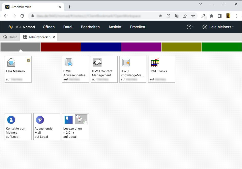Open the Öffnen menu
This screenshot has height=169, width=242.
49,27
